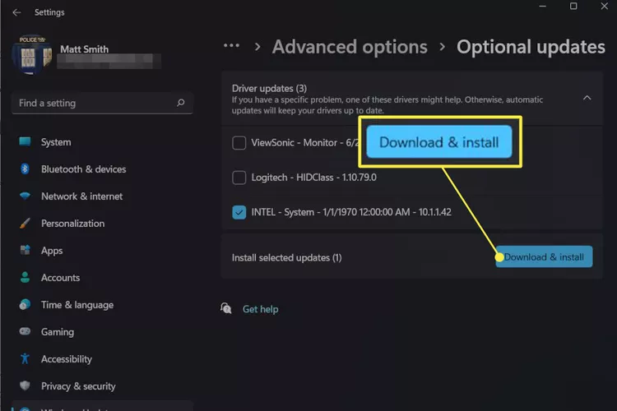Click INTEL - System 10.1.1.42 driver text
Image resolution: width=617 pixels, height=411 pixels.
[351, 212]
